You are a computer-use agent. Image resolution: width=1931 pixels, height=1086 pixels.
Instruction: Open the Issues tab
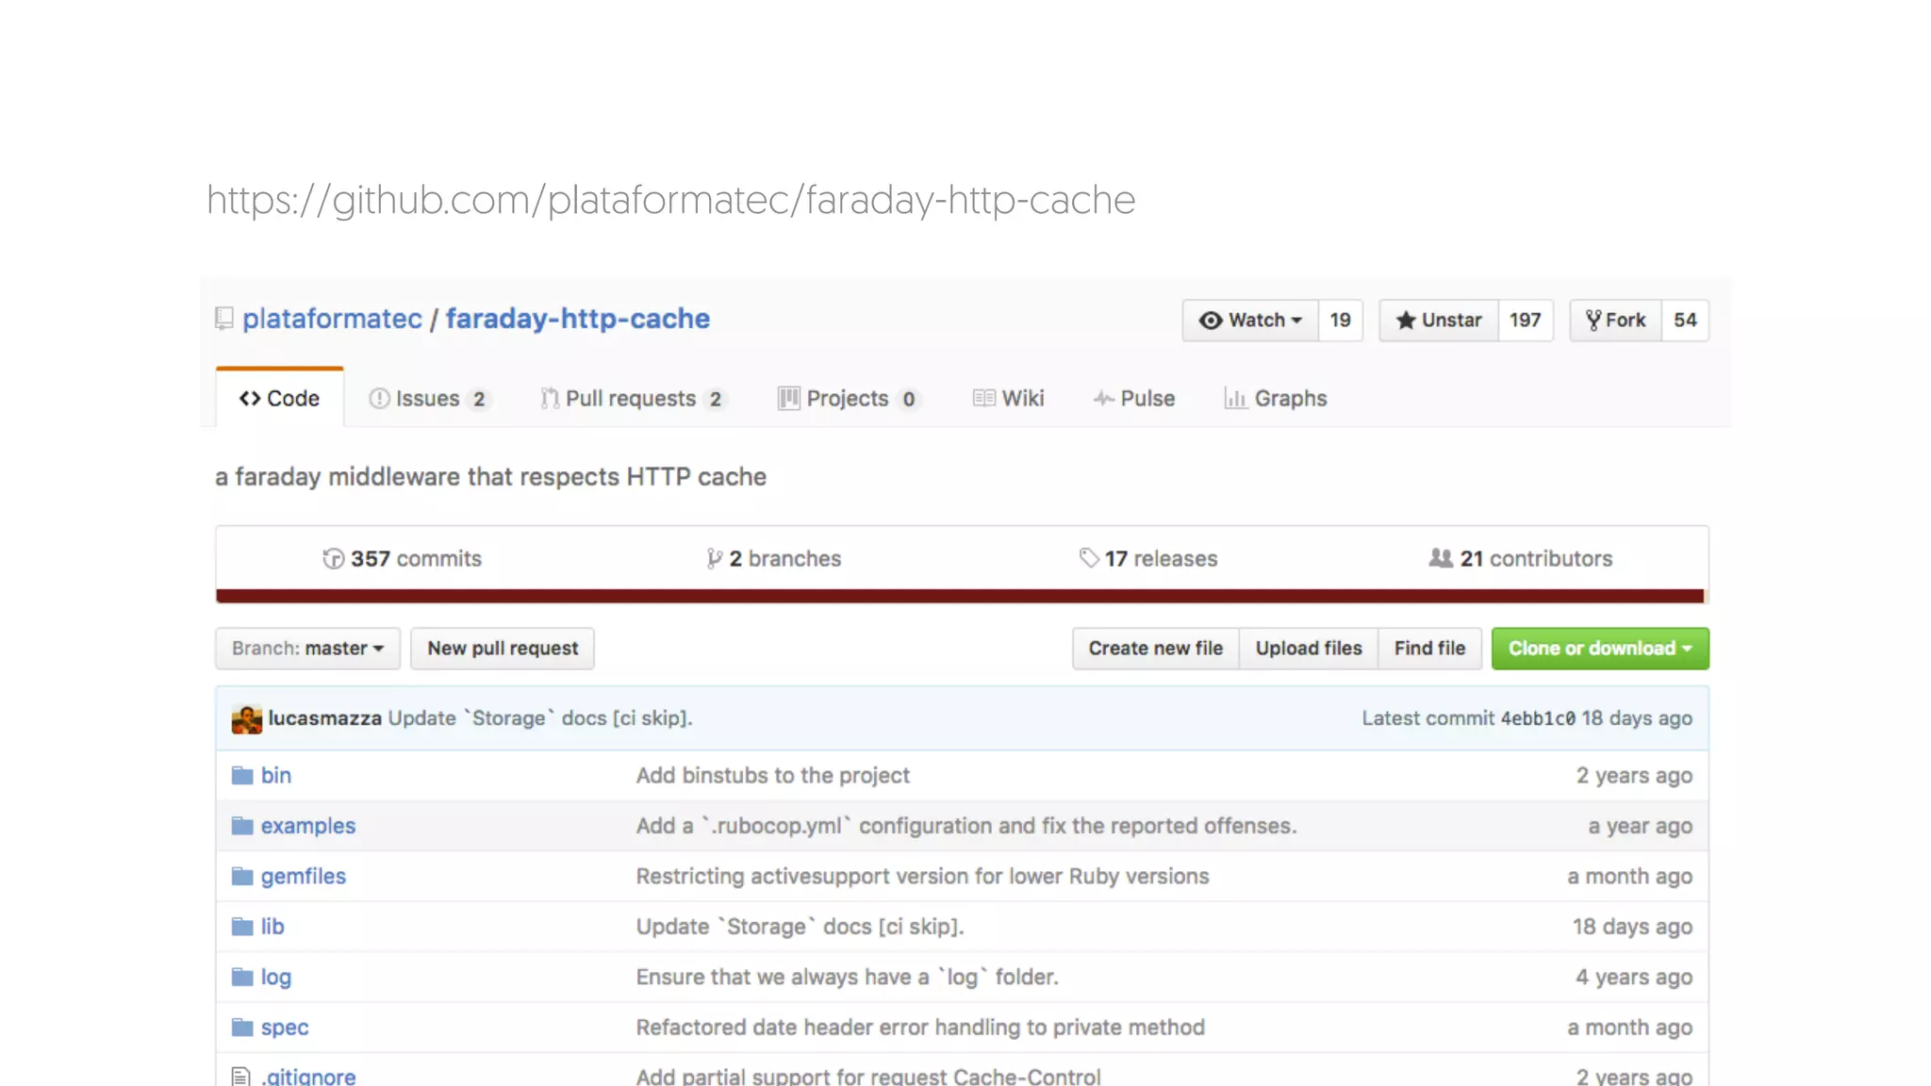(429, 399)
